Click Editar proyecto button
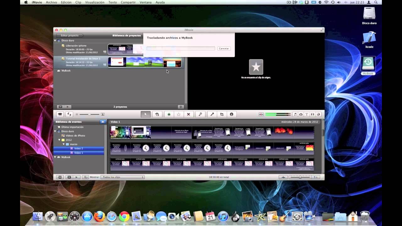Viewport: 402px width, 226px height. click(70, 35)
